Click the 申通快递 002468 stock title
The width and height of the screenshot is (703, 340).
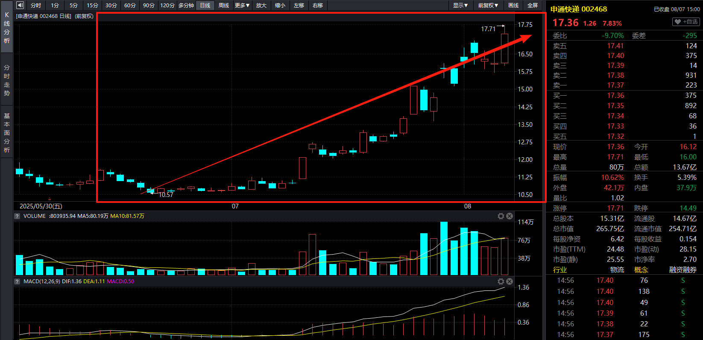pos(578,9)
